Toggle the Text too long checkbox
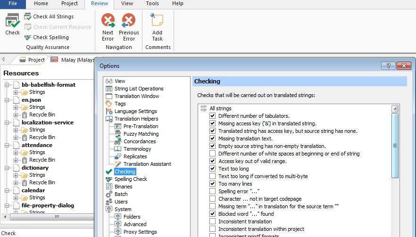The height and width of the screenshot is (237, 416). [x=212, y=169]
